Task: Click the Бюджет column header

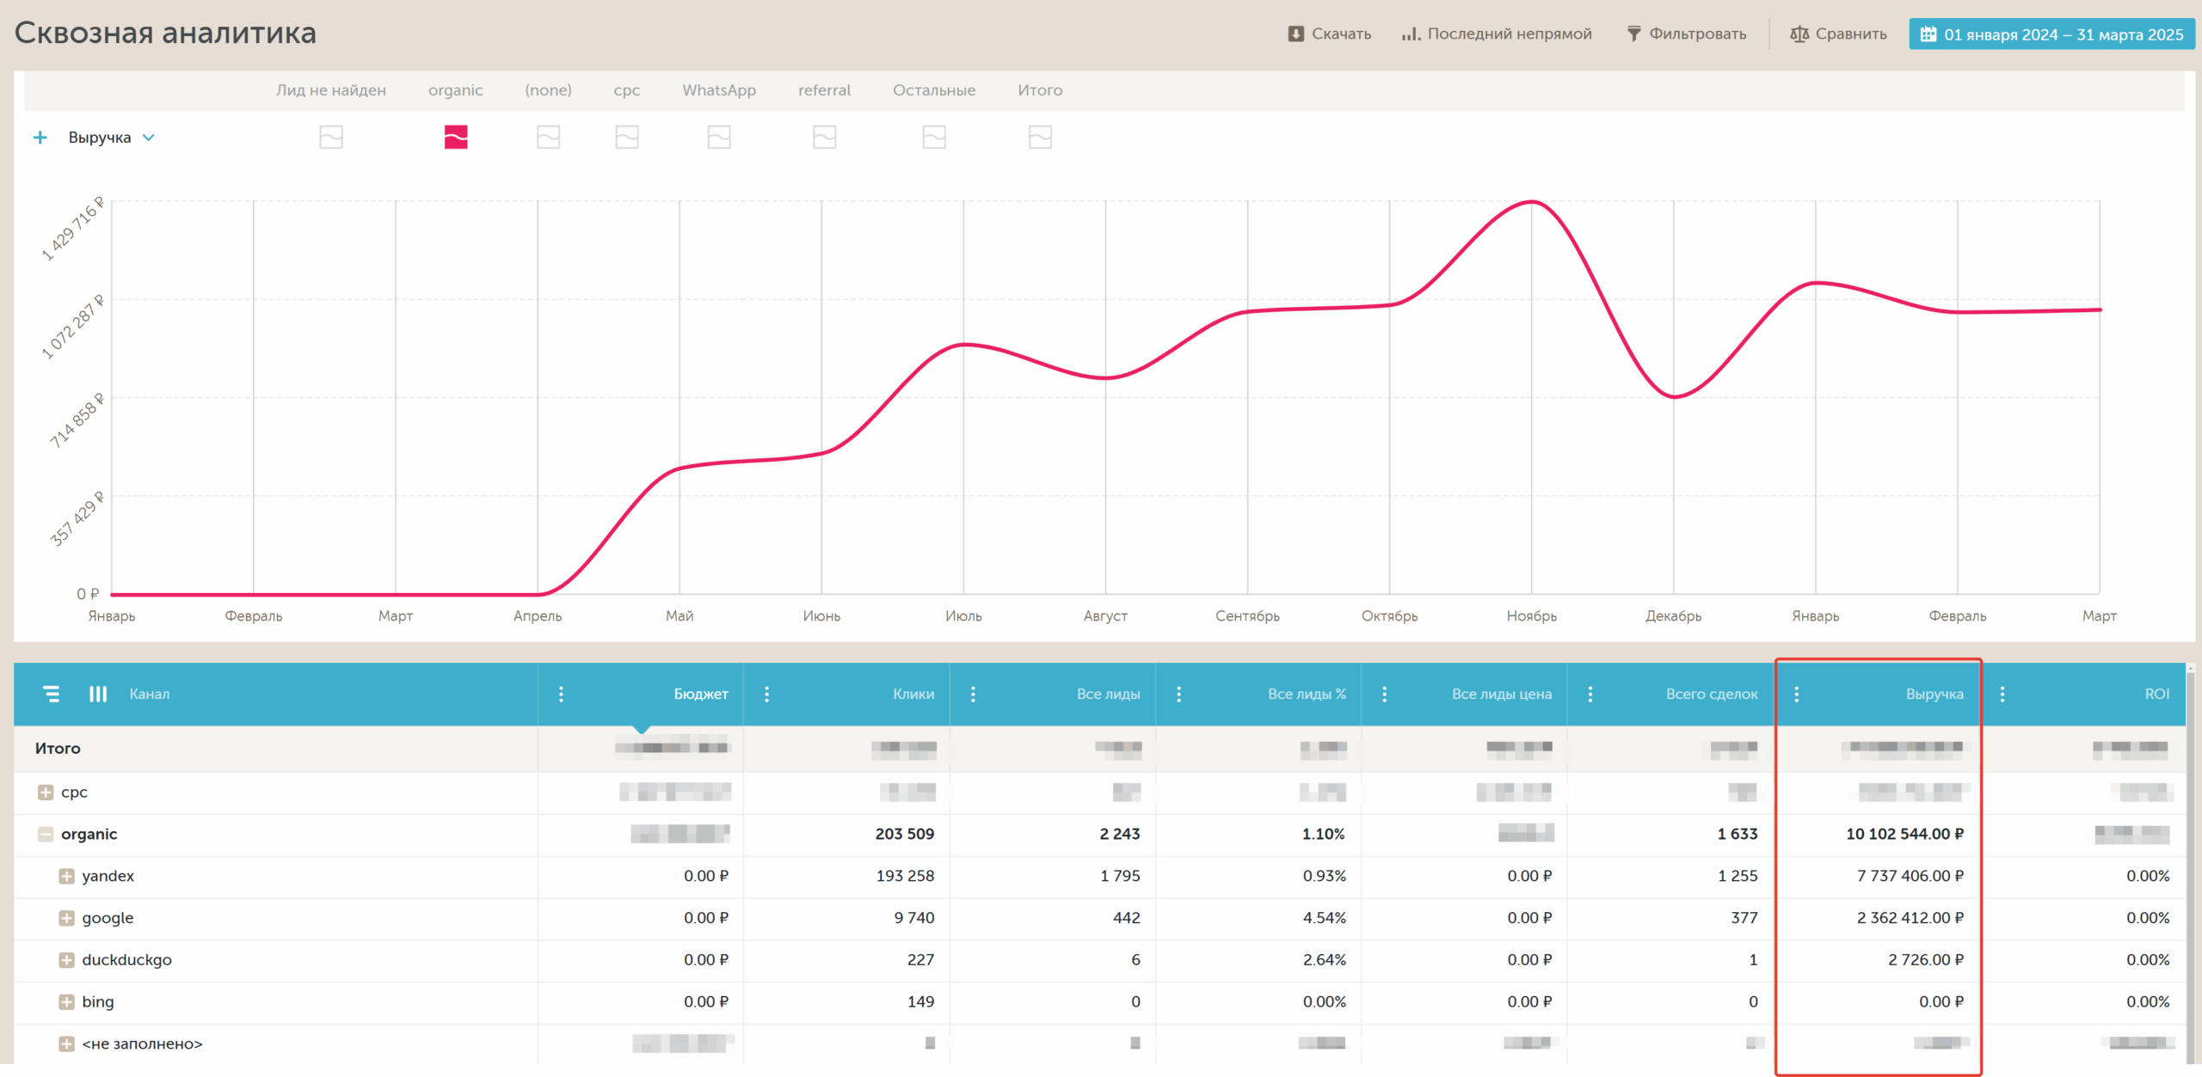Action: tap(700, 695)
